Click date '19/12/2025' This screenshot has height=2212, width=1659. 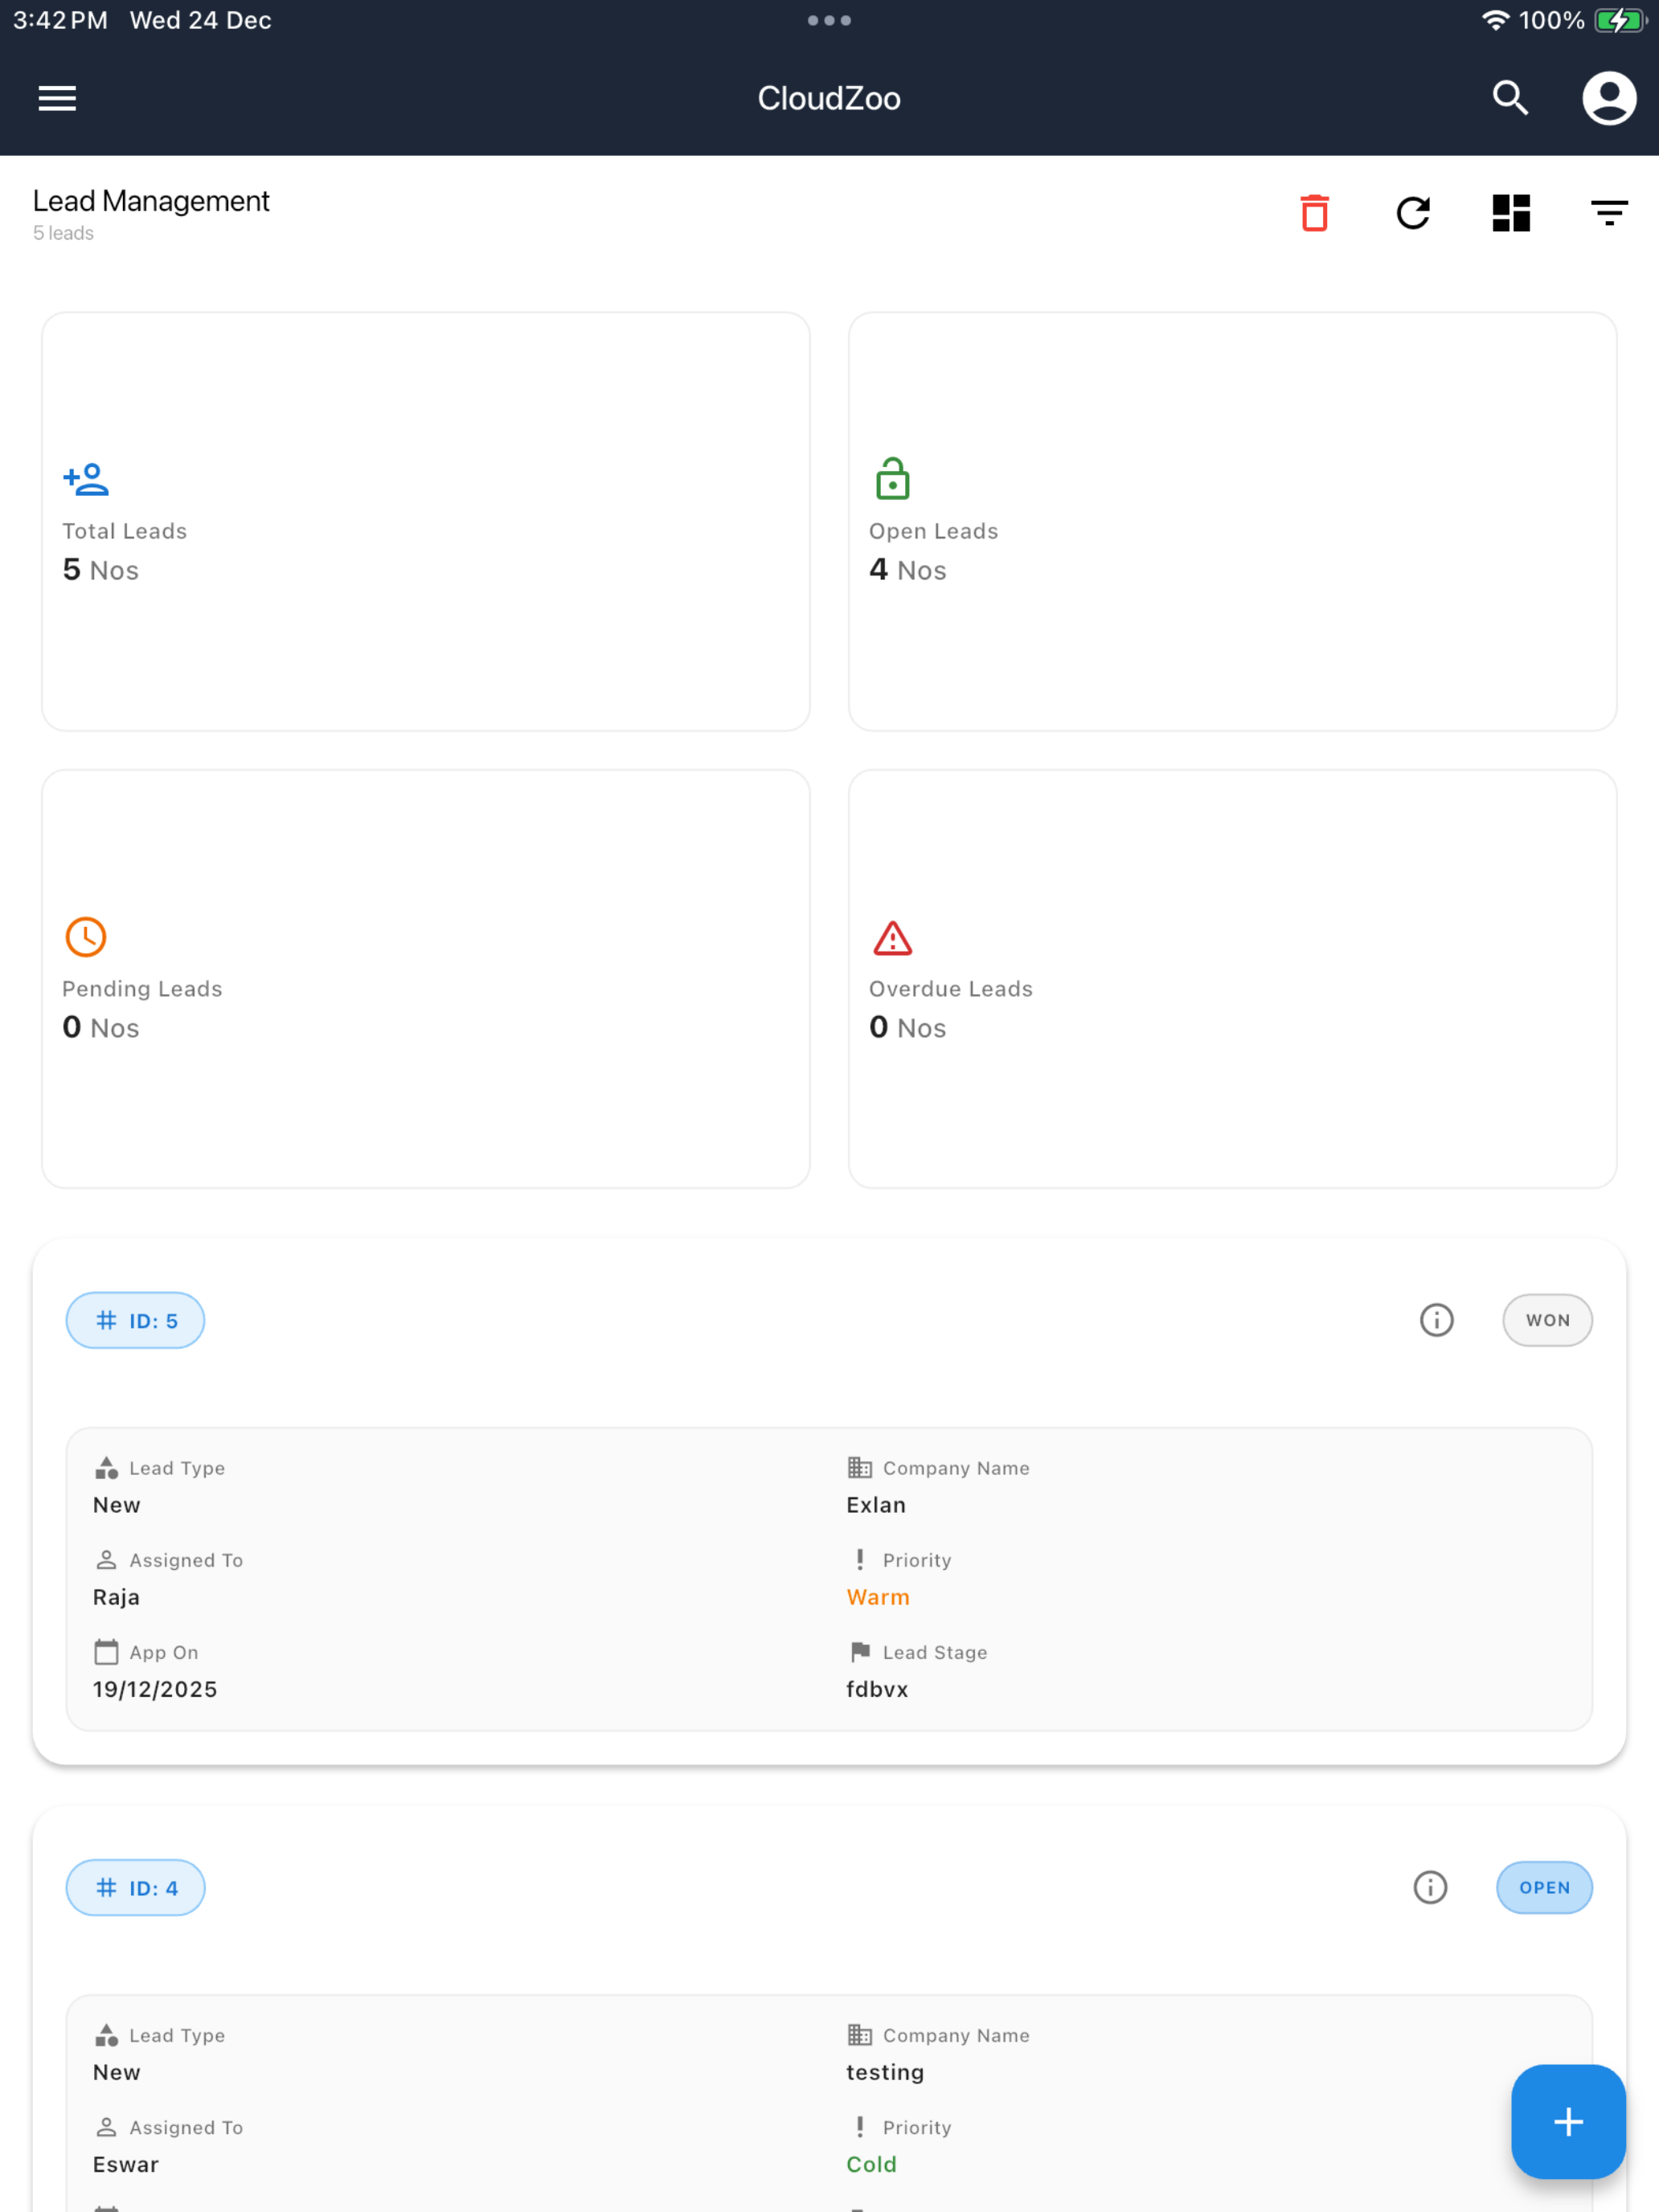pyautogui.click(x=155, y=1688)
